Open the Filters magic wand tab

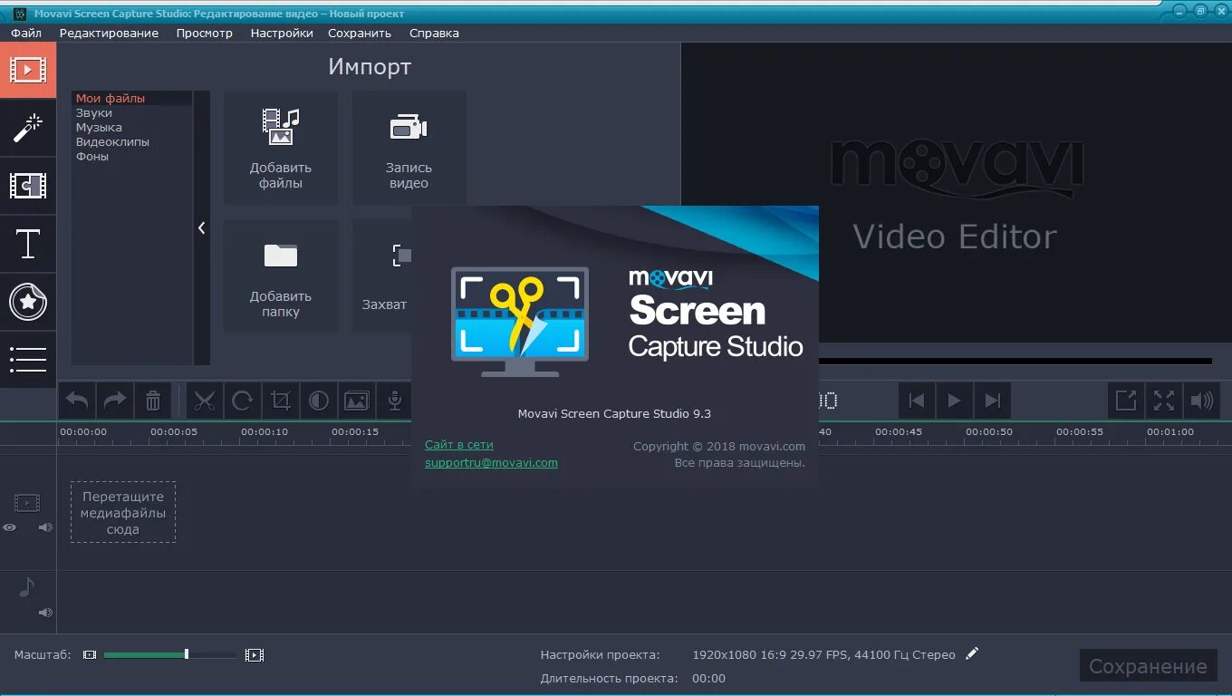tap(28, 128)
